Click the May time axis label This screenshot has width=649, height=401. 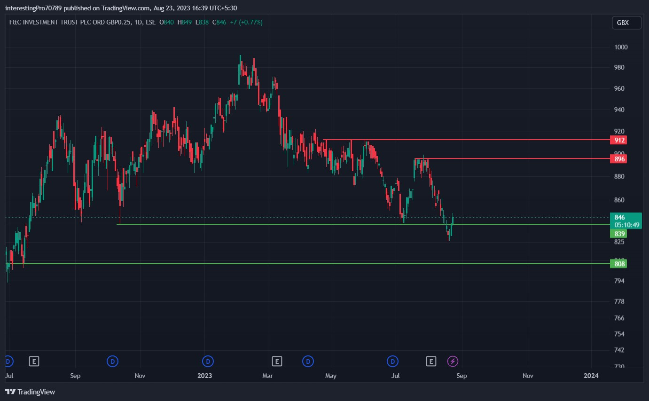pyautogui.click(x=331, y=376)
